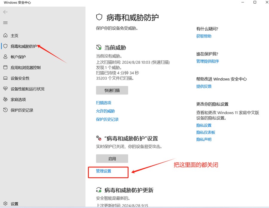Viewport: 269px width, 208px height.
Task: Click the 病毒和威胁防护更新 heading
Action: (x=129, y=190)
